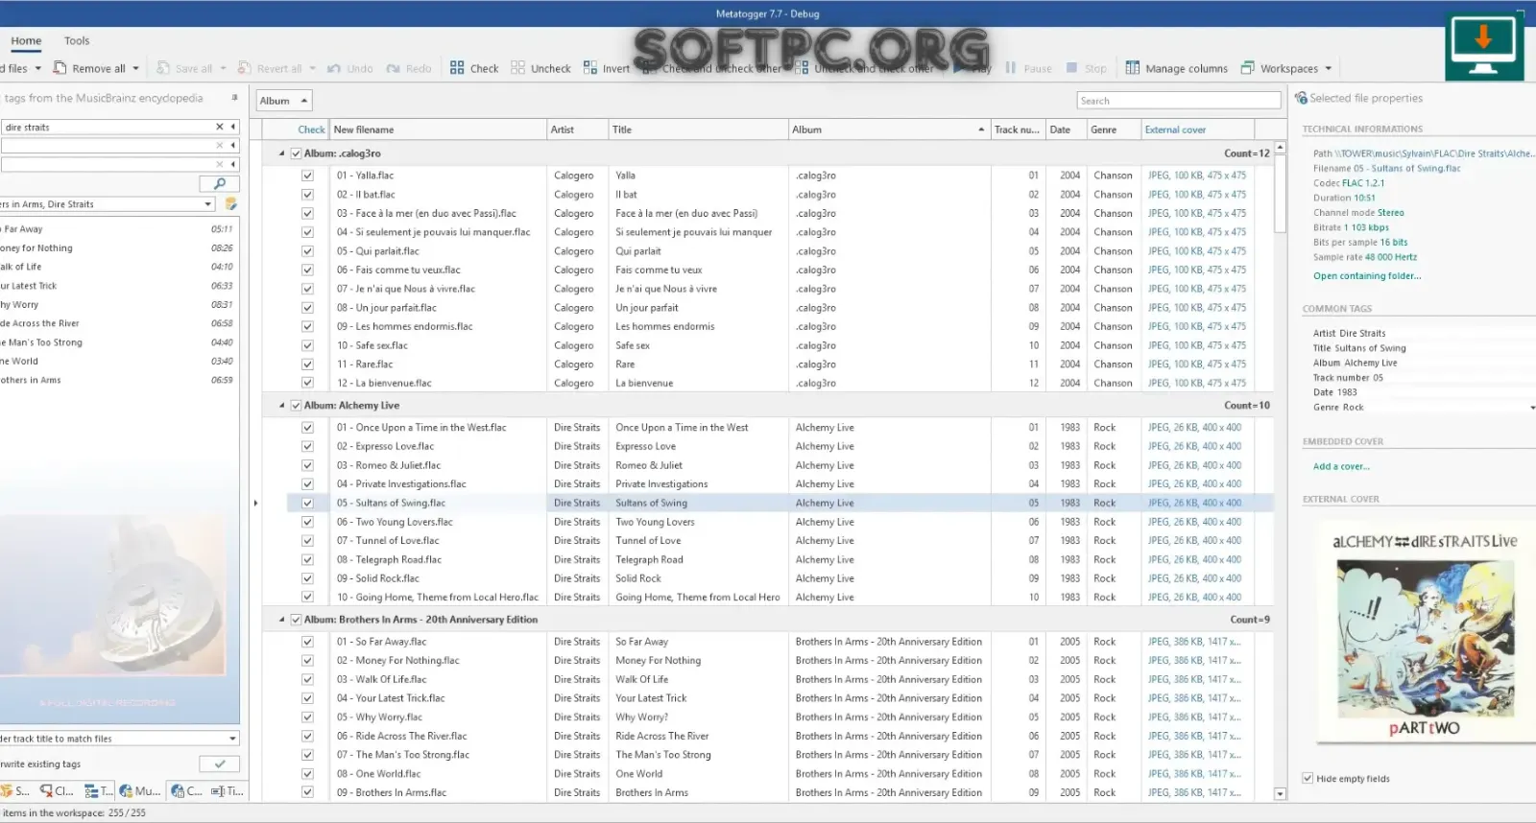The width and height of the screenshot is (1536, 823).
Task: Click the Genre column header
Action: pos(1114,129)
